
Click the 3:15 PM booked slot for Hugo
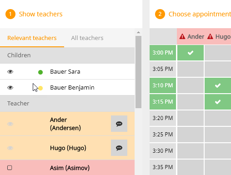218,102
